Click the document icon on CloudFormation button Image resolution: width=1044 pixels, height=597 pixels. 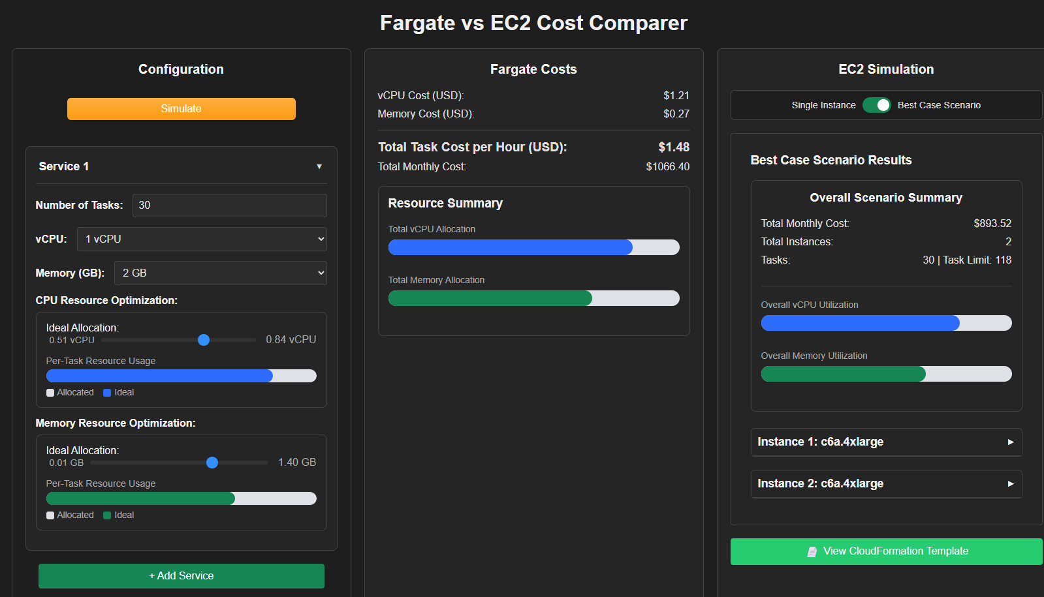point(812,552)
